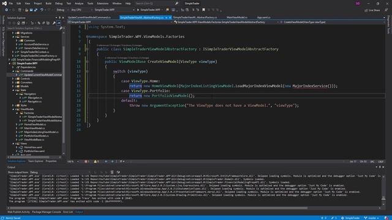Select Navigator.cs in Navigators folder
The height and width of the screenshot is (220, 392).
click(x=34, y=101)
